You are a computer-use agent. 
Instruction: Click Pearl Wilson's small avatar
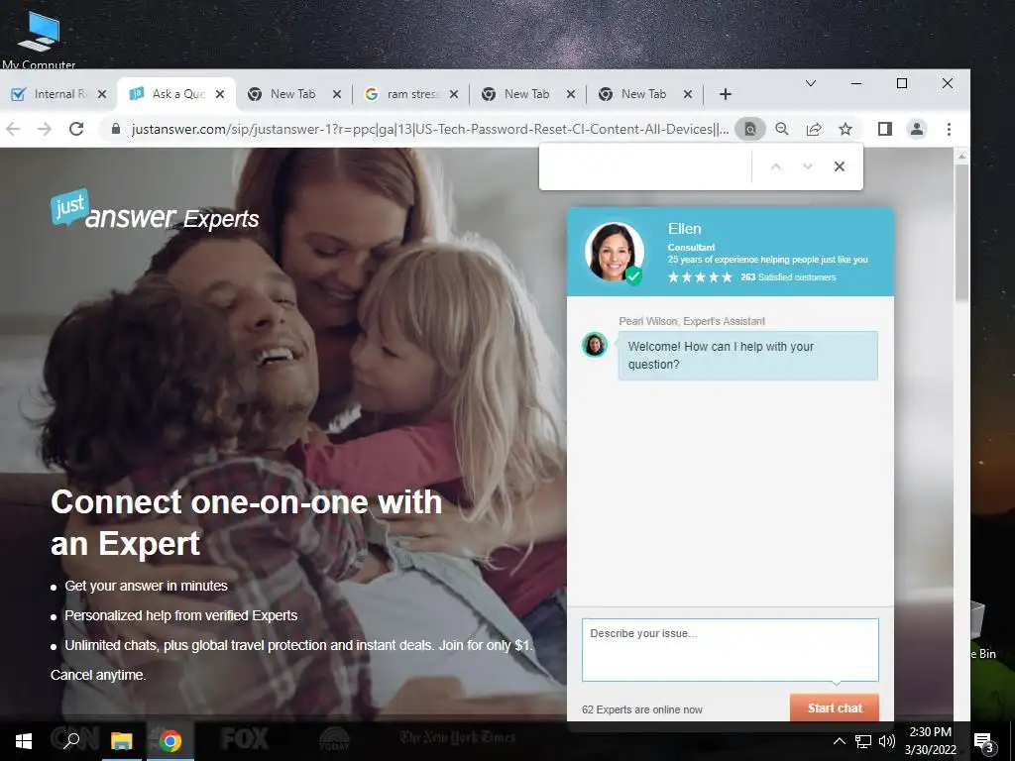click(x=595, y=345)
